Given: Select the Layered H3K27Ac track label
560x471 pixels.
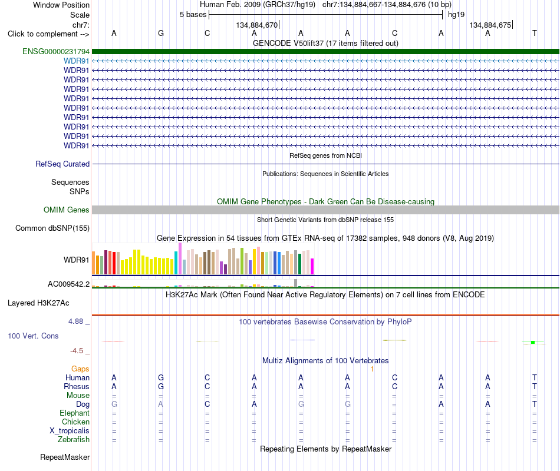Looking at the screenshot, I should pos(38,303).
